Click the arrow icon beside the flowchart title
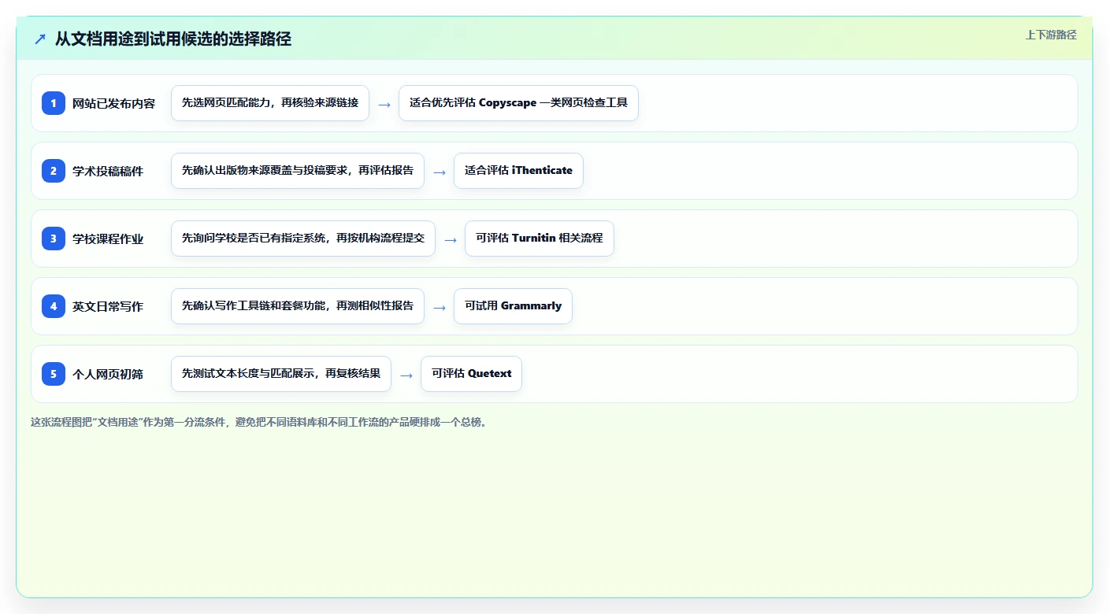The height and width of the screenshot is (614, 1109). coord(40,39)
